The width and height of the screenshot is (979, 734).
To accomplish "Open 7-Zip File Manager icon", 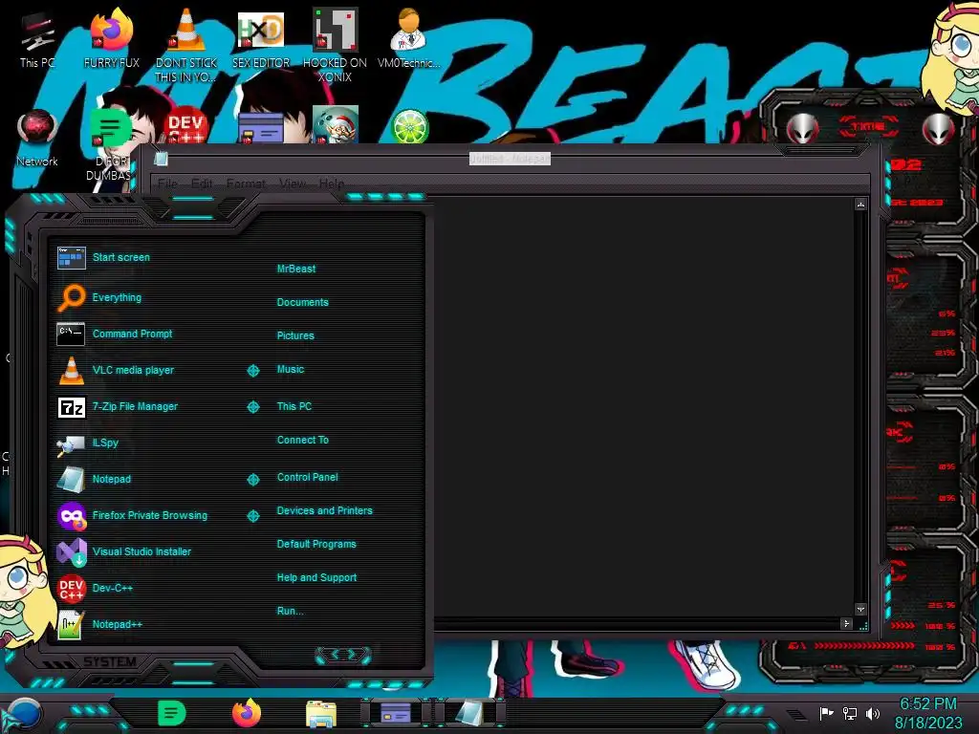I will click(x=71, y=407).
